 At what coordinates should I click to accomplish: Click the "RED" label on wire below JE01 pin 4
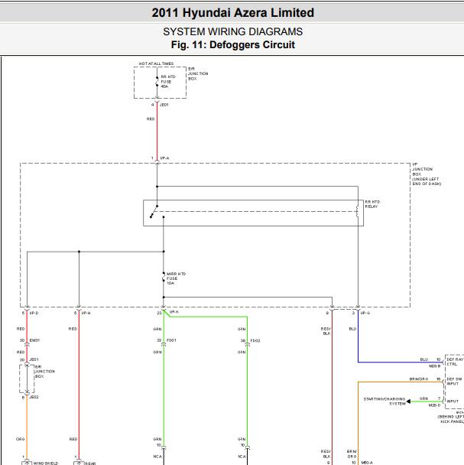tap(151, 119)
